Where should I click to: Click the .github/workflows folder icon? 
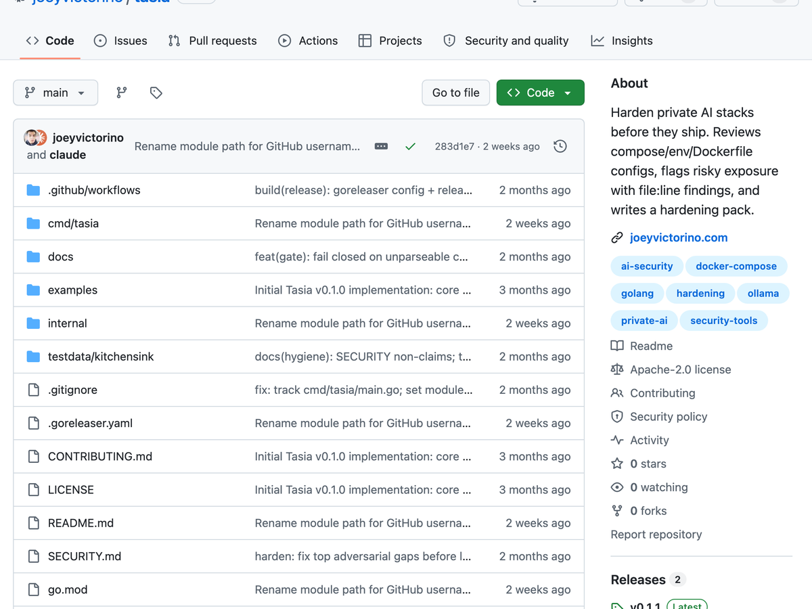33,190
